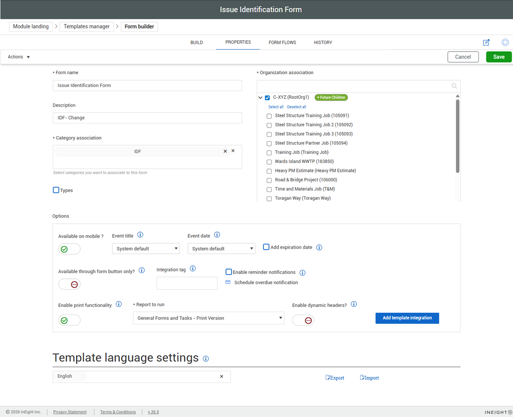
Task: Click the Integration tag input field
Action: click(x=187, y=283)
